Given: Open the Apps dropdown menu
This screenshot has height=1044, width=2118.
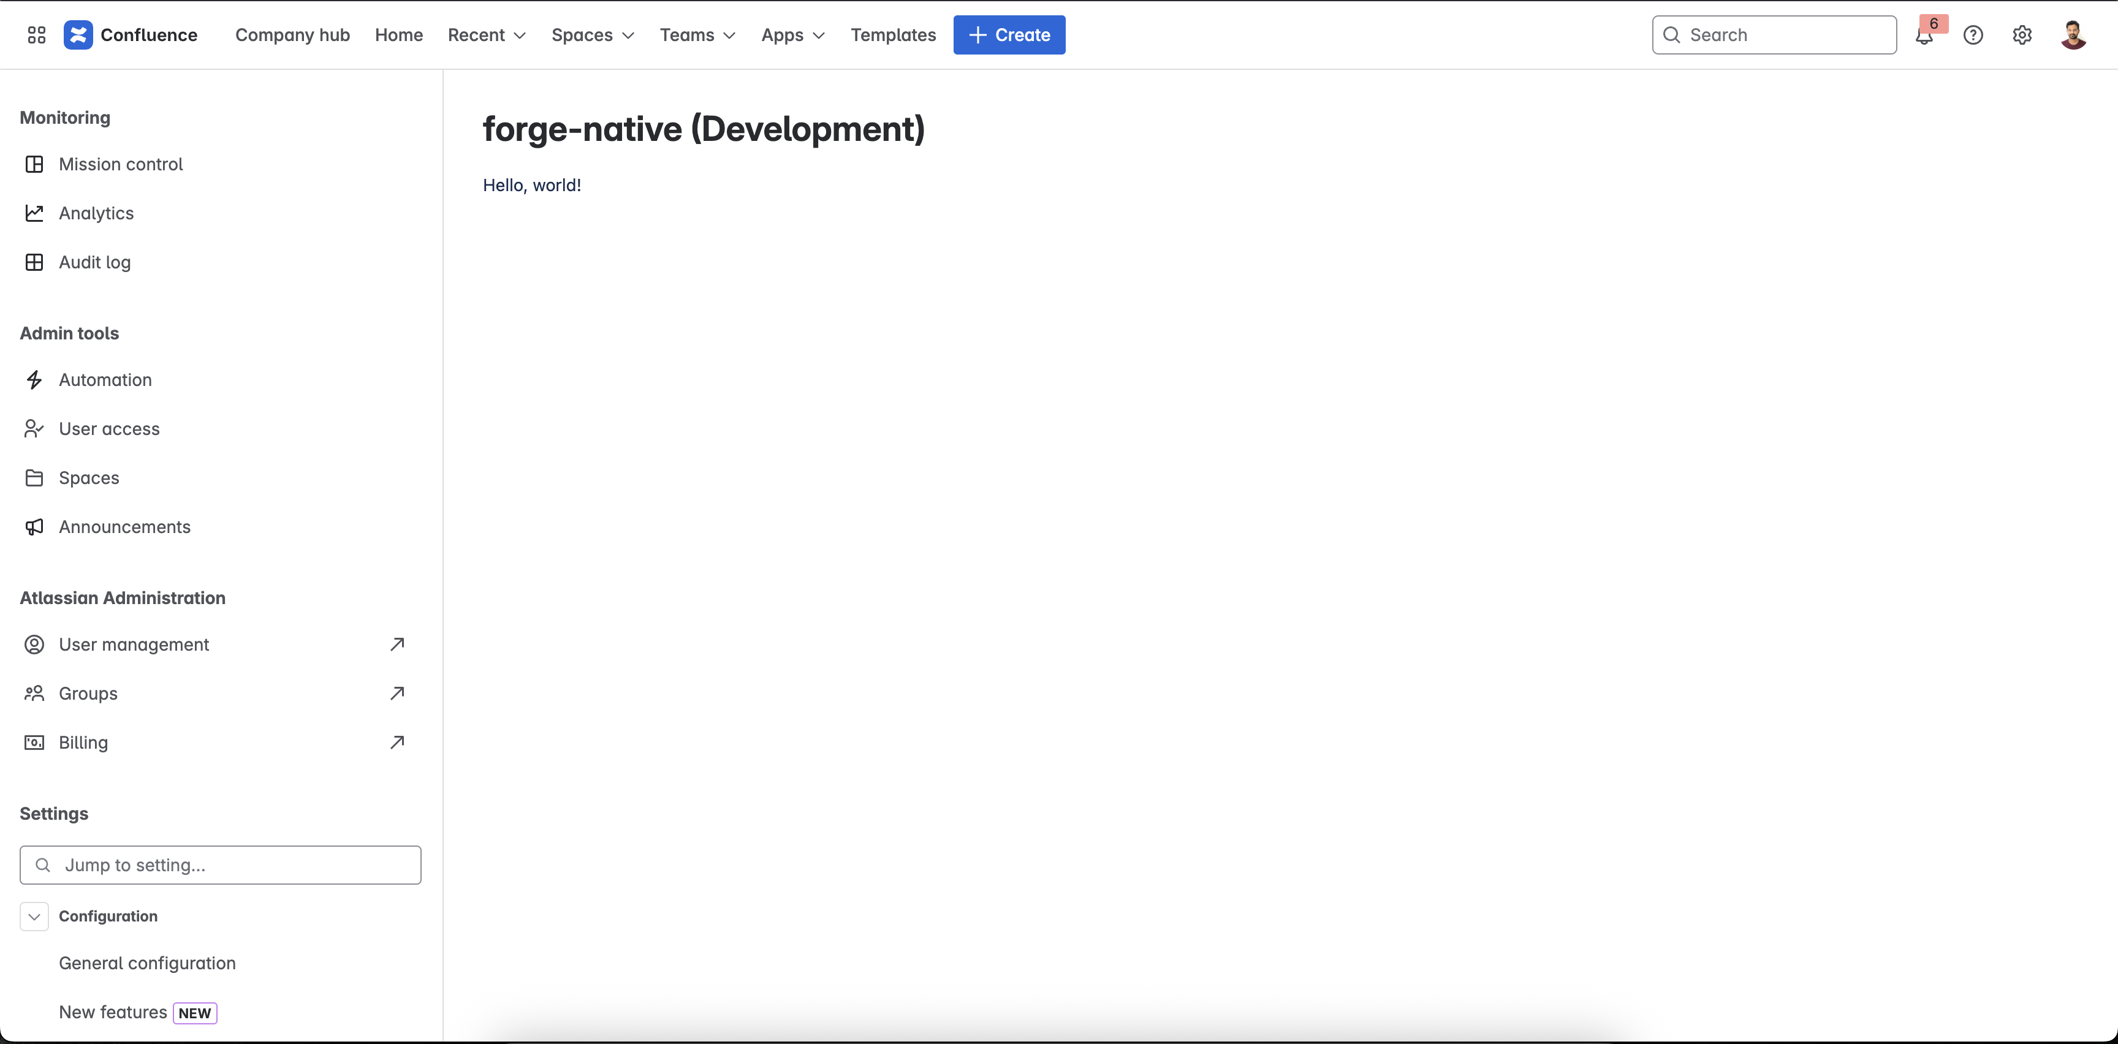Looking at the screenshot, I should point(792,34).
